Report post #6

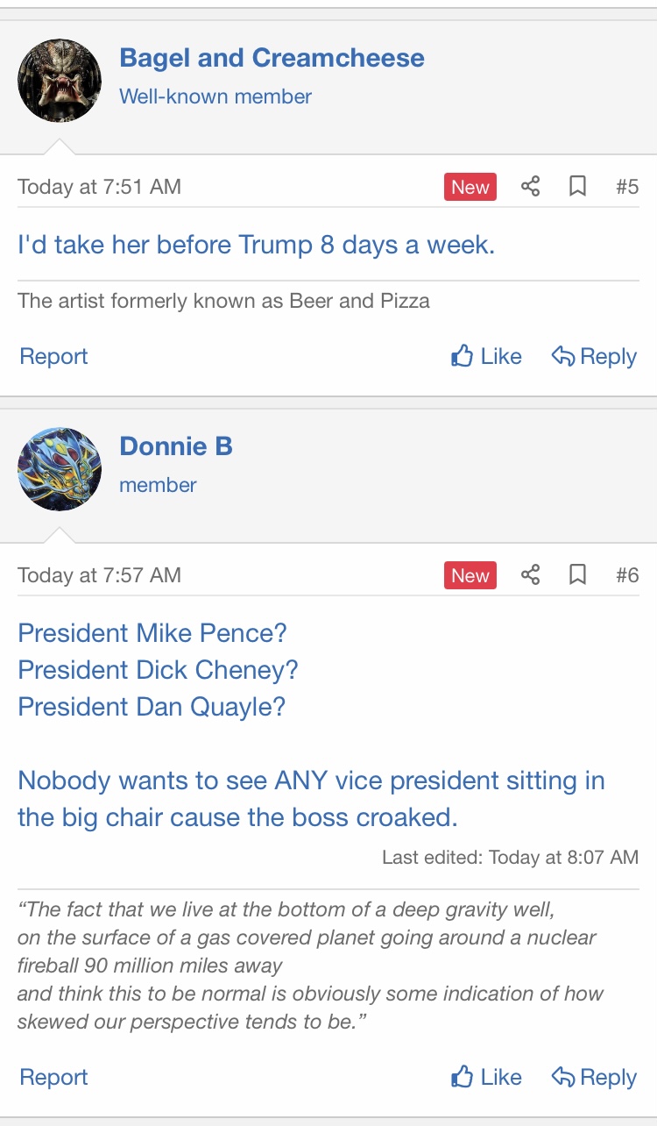(53, 1077)
